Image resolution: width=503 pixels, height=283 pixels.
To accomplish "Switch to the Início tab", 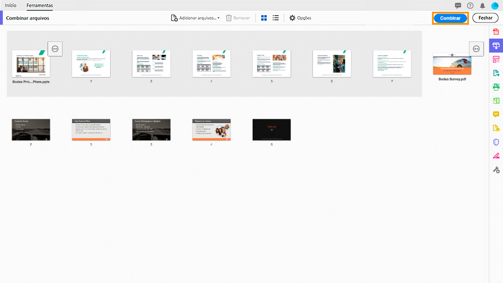I will (11, 6).
